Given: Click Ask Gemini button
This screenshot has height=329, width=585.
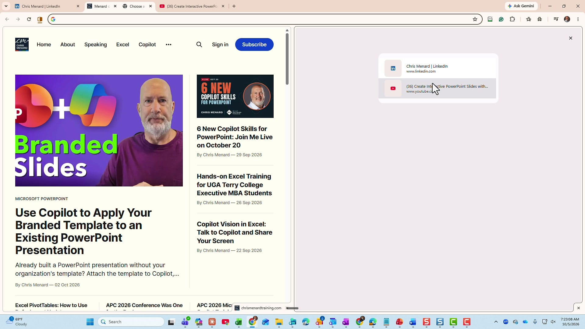Looking at the screenshot, I should 521,6.
